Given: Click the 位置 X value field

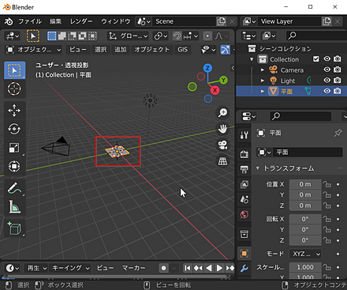Looking at the screenshot, I should 305,184.
